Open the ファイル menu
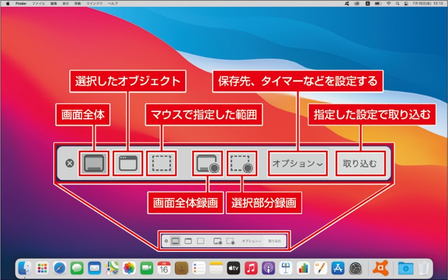The height and width of the screenshot is (280, 448). [x=38, y=3]
